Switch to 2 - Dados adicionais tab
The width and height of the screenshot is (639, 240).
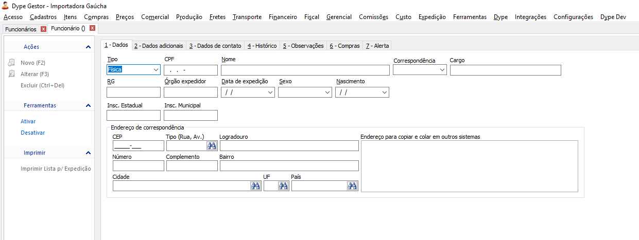pos(159,46)
